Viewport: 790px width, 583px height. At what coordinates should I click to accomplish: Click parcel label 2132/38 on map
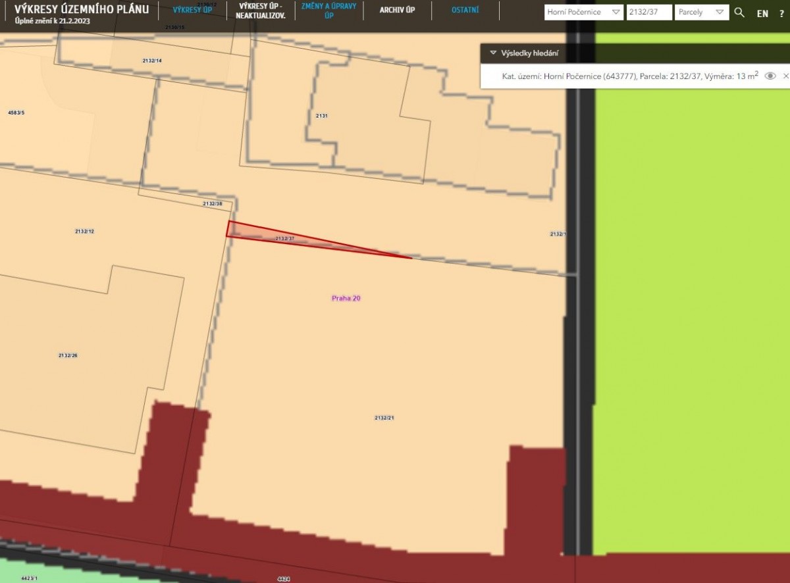pos(213,204)
